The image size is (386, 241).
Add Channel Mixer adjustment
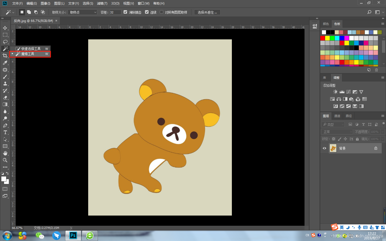coord(358,99)
